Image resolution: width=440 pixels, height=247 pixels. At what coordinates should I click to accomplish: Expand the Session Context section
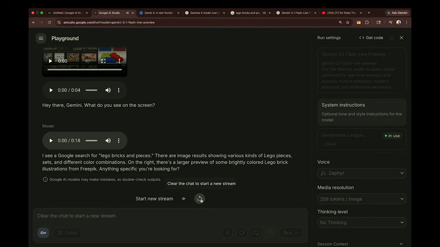pyautogui.click(x=360, y=244)
